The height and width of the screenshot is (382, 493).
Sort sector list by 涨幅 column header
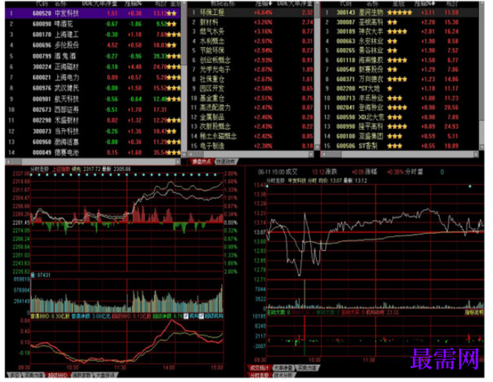coord(264,4)
